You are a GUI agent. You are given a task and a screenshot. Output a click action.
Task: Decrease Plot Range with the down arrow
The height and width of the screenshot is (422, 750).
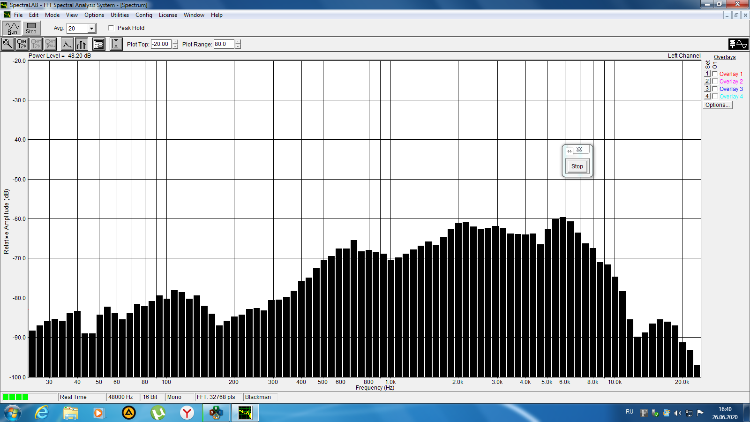click(238, 46)
